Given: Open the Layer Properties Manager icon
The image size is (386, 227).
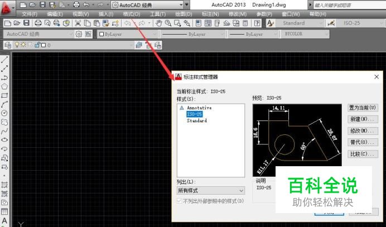Looking at the screenshot, I should pyautogui.click(x=8, y=45).
